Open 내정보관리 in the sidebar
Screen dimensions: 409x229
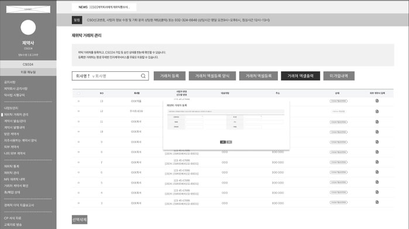coord(11,108)
